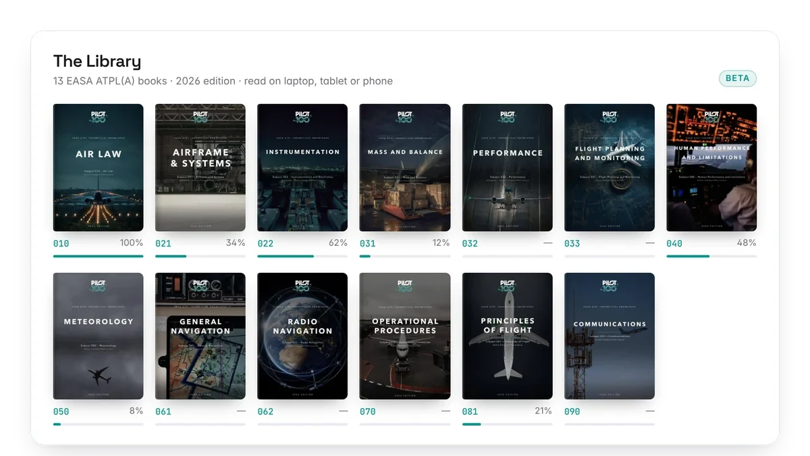Click the full progress bar under 010
810x456 pixels.
point(99,256)
